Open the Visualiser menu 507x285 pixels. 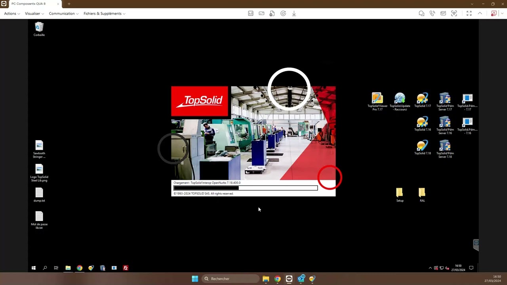click(34, 13)
